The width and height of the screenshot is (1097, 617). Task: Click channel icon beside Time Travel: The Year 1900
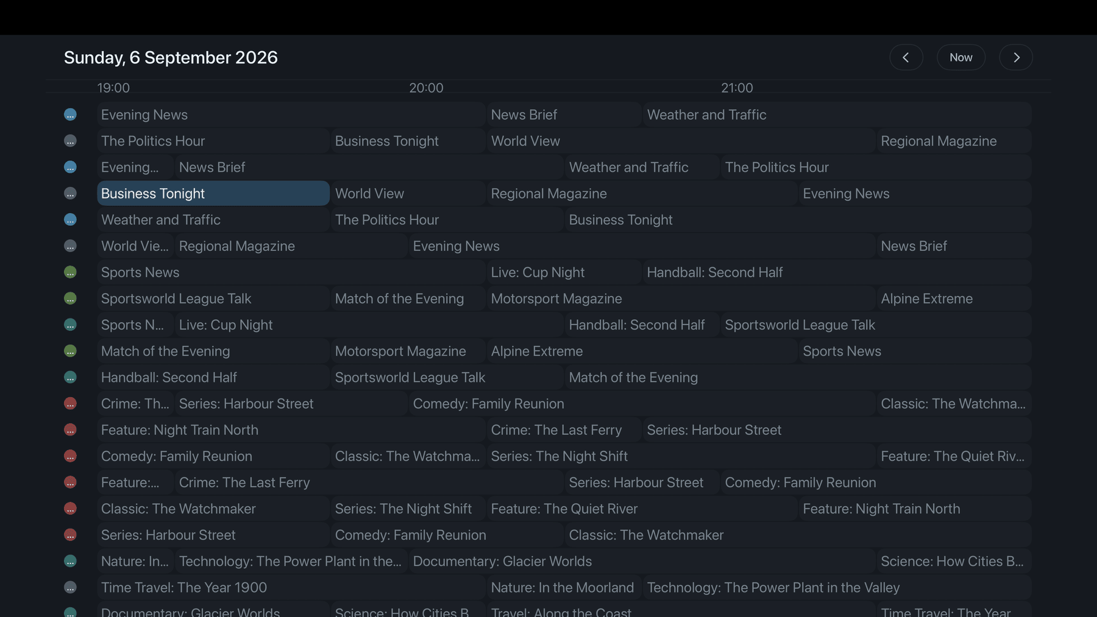[70, 587]
